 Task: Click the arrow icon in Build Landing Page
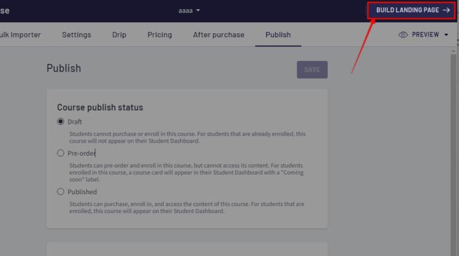coord(446,10)
